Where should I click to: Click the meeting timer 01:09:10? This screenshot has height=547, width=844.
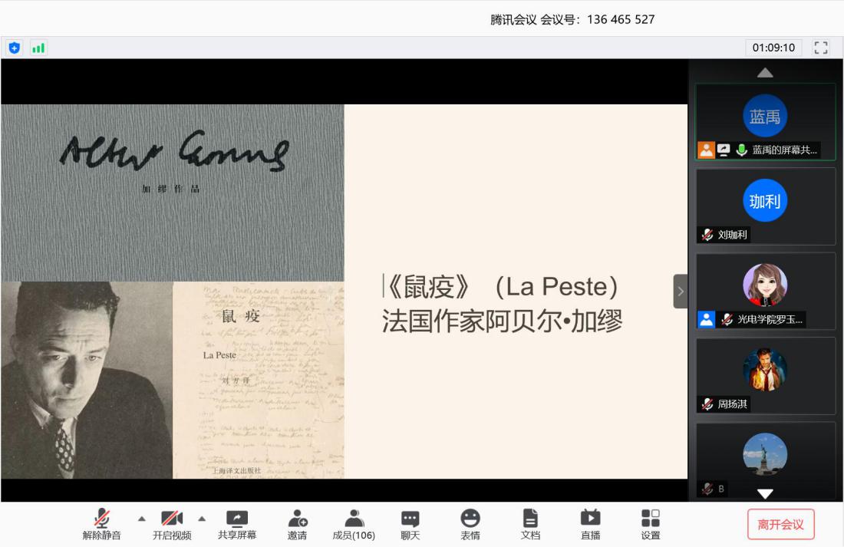[773, 48]
